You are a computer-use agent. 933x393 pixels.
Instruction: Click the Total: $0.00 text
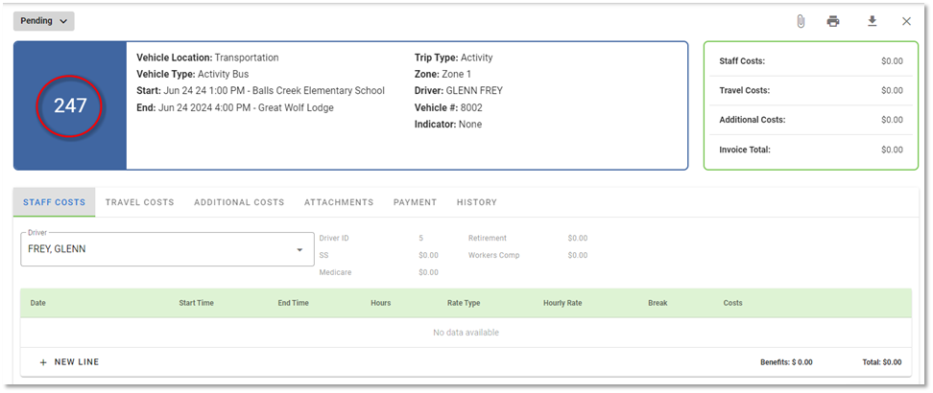click(882, 362)
